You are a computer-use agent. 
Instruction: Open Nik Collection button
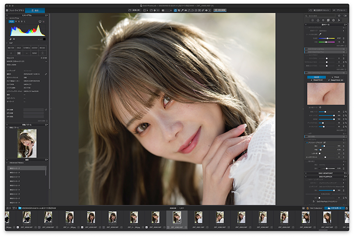315,208
